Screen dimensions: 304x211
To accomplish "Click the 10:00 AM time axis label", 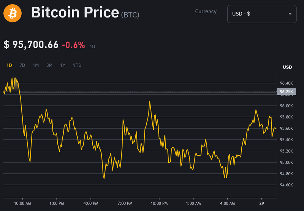I will point(22,203).
